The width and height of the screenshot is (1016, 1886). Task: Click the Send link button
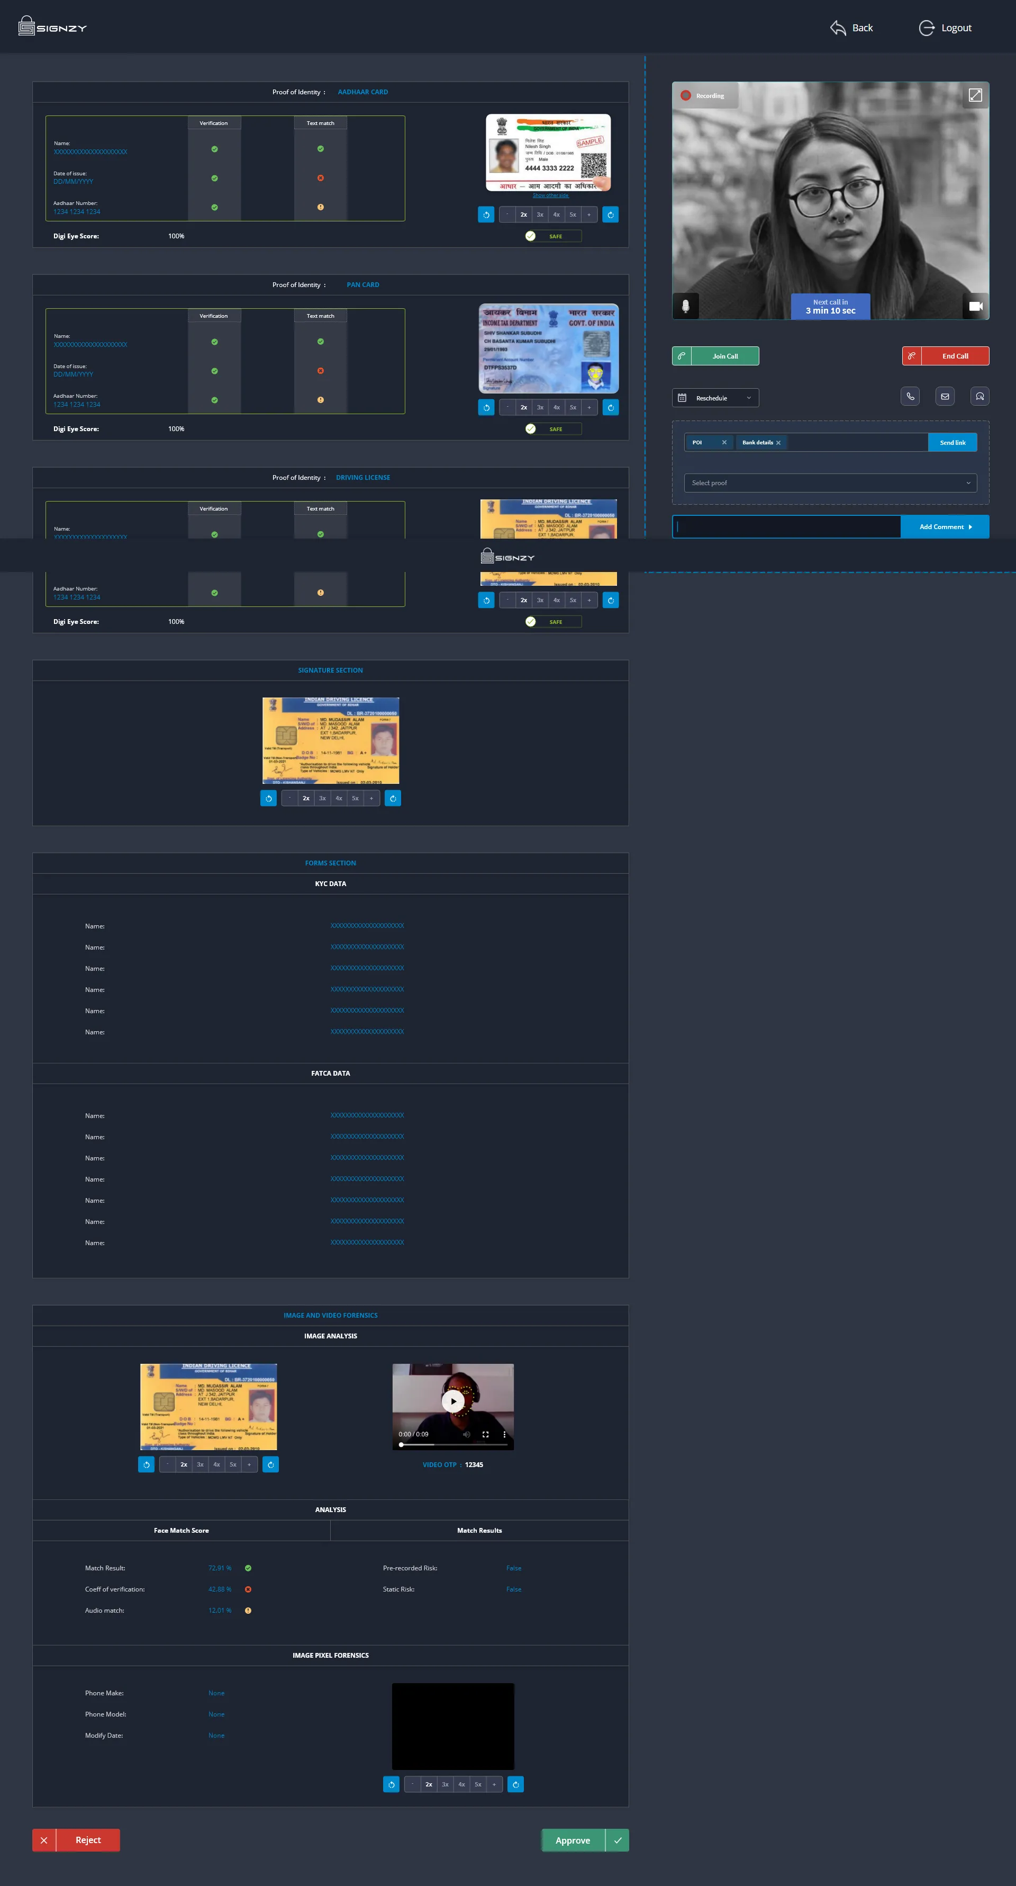[x=952, y=442]
